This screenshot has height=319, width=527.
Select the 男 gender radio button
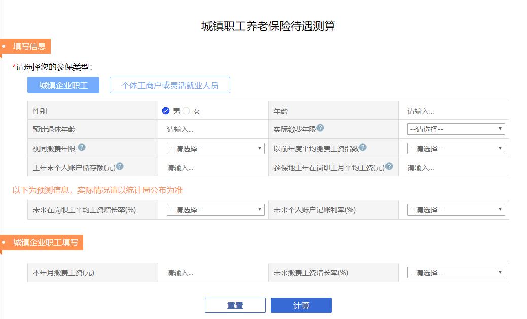pyautogui.click(x=165, y=110)
